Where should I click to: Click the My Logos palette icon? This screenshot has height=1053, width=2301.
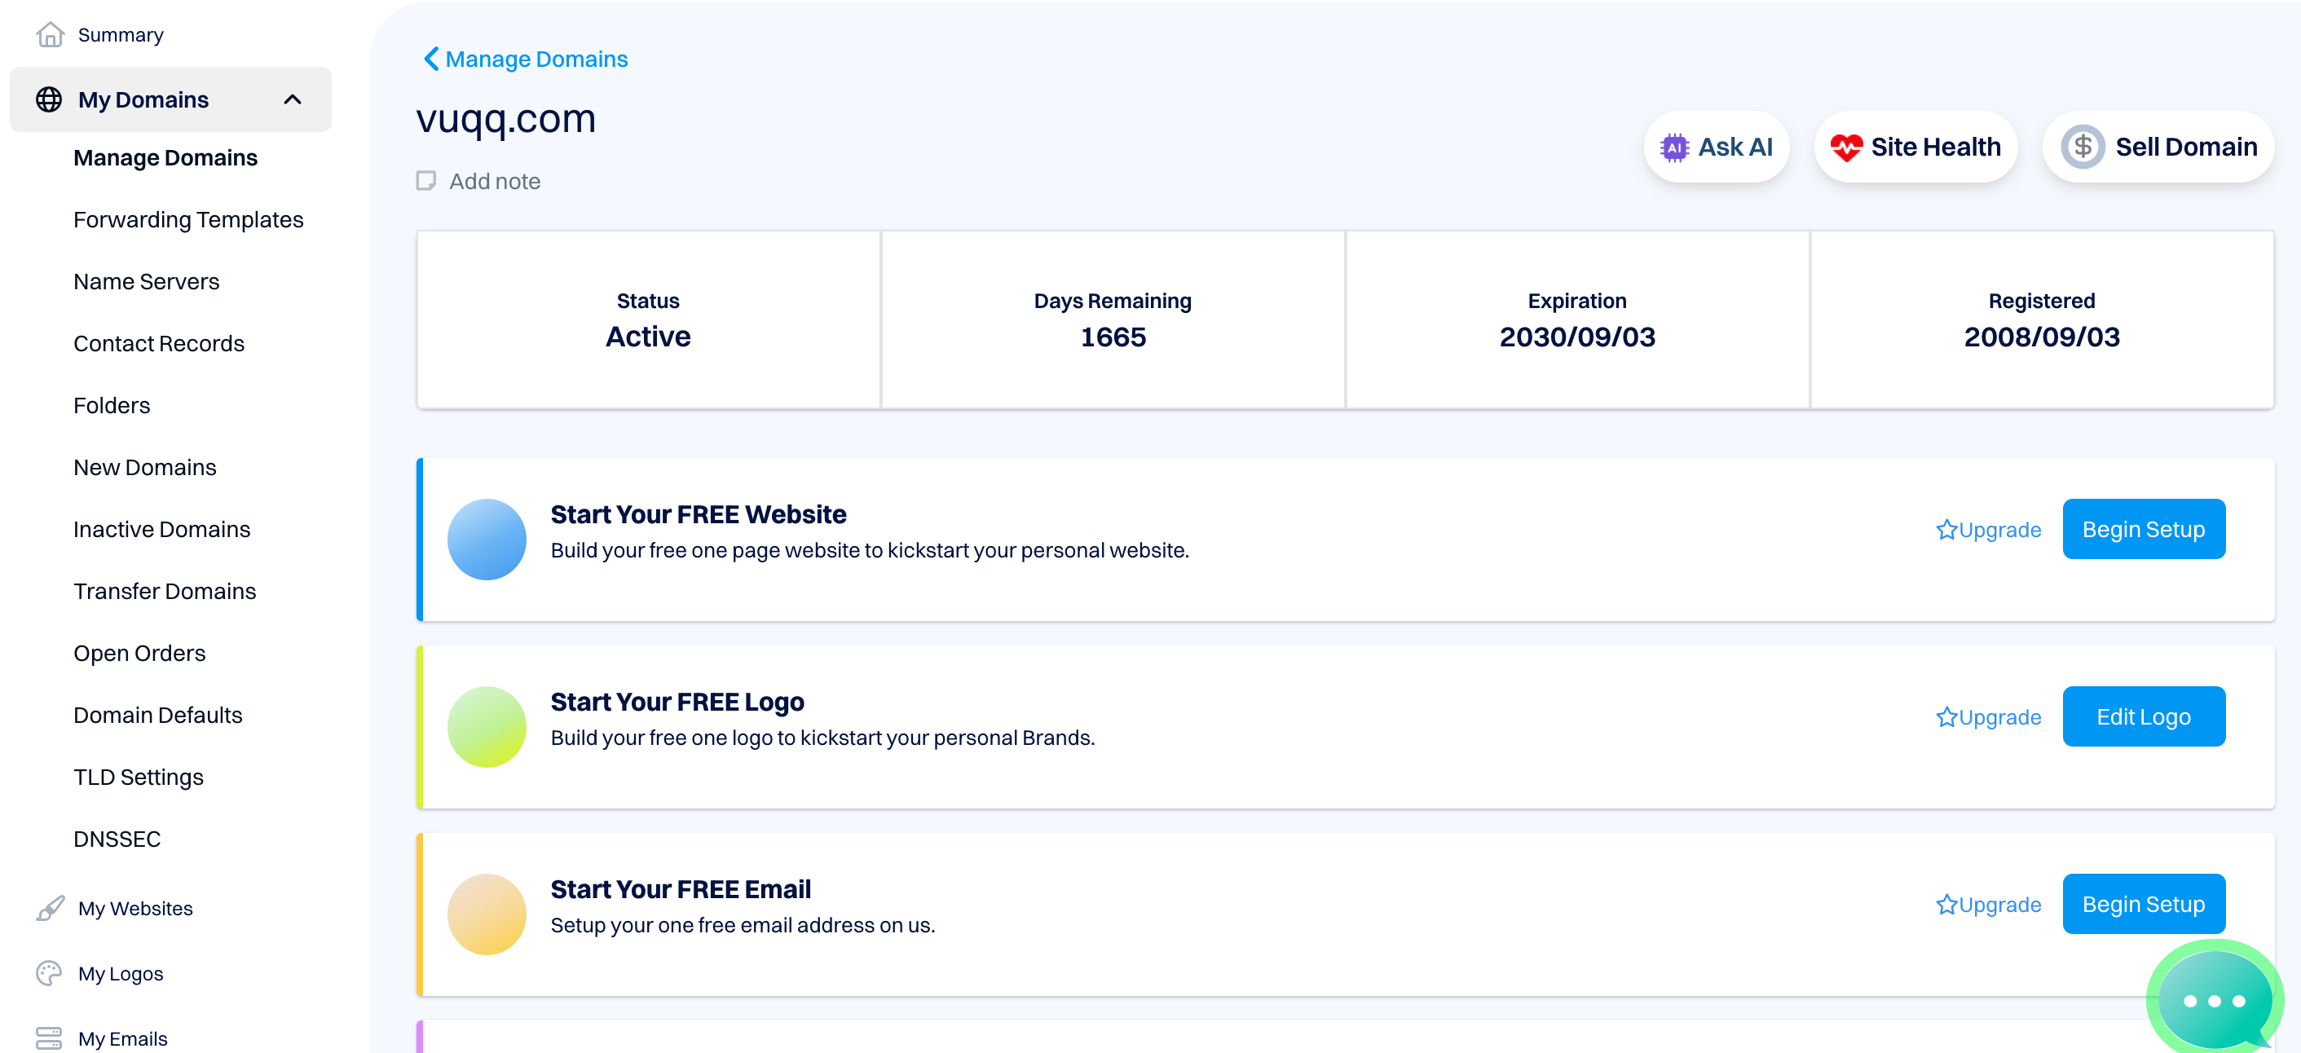tap(49, 973)
